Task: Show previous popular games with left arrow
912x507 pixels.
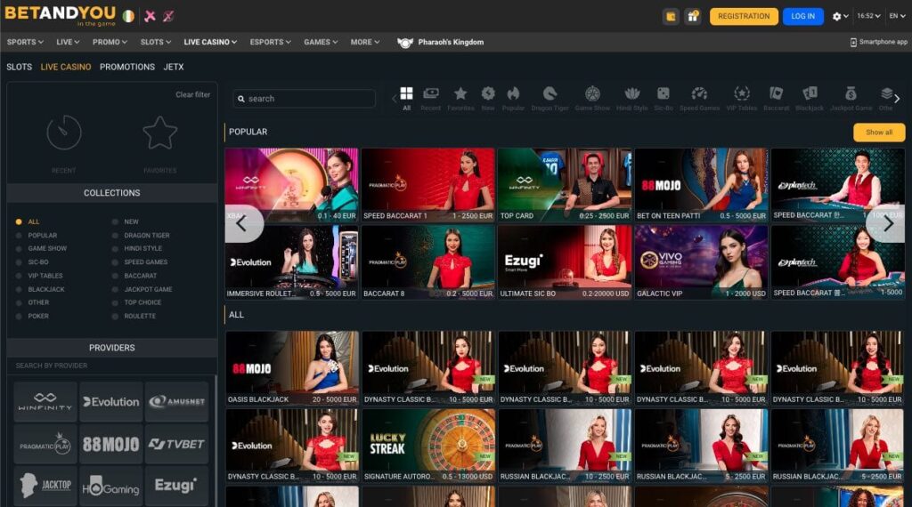Action: (242, 223)
